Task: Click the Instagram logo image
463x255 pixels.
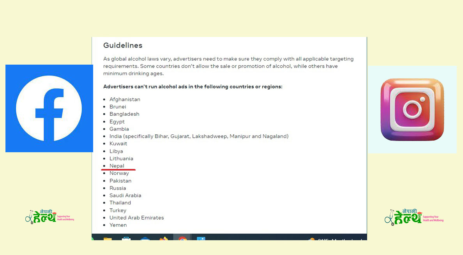Action: 412,109
